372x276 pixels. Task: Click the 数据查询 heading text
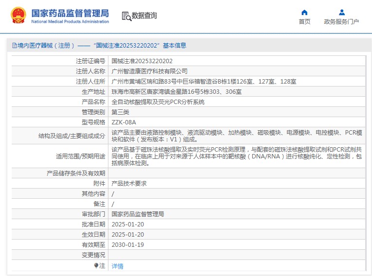144,16
